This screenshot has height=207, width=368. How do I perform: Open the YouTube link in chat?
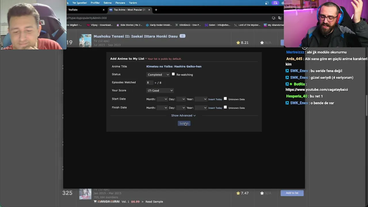coord(317,90)
